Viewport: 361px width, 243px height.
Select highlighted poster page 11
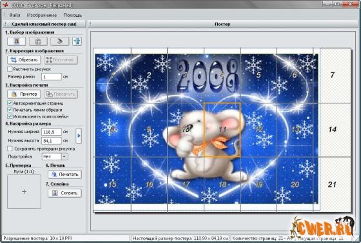point(222,130)
